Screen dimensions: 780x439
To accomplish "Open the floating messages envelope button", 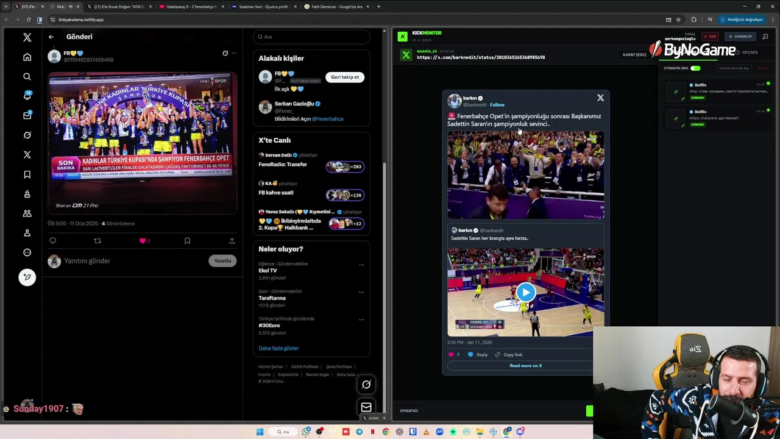I will point(366,407).
